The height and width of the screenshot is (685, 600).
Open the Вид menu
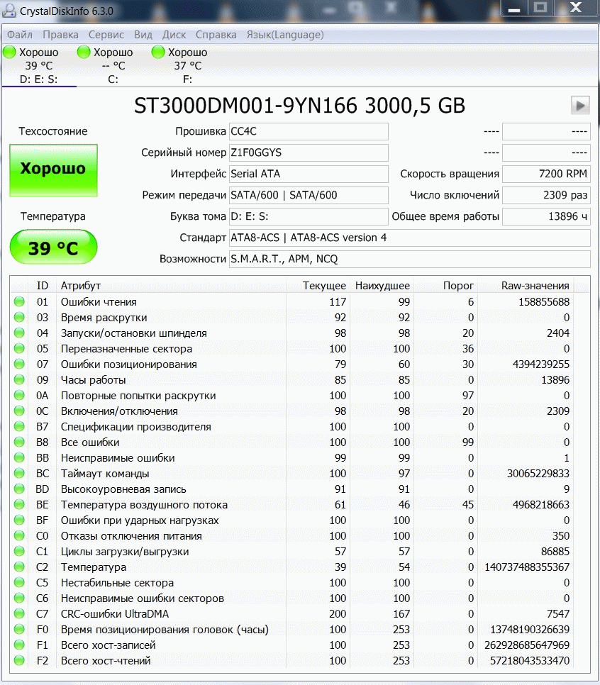(x=143, y=35)
